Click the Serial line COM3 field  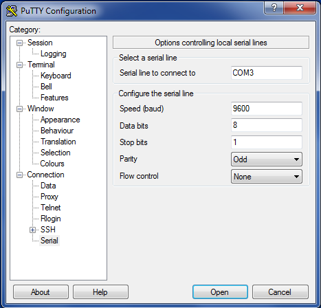pos(267,73)
